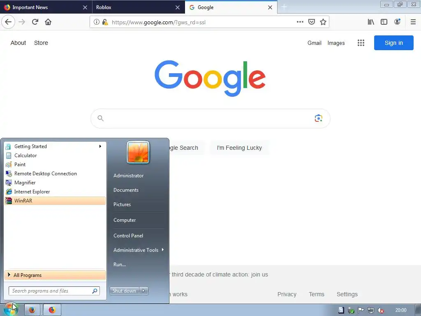Open Magnifier from Start menu
Viewport: 421px width, 316px height.
[x=56, y=183]
